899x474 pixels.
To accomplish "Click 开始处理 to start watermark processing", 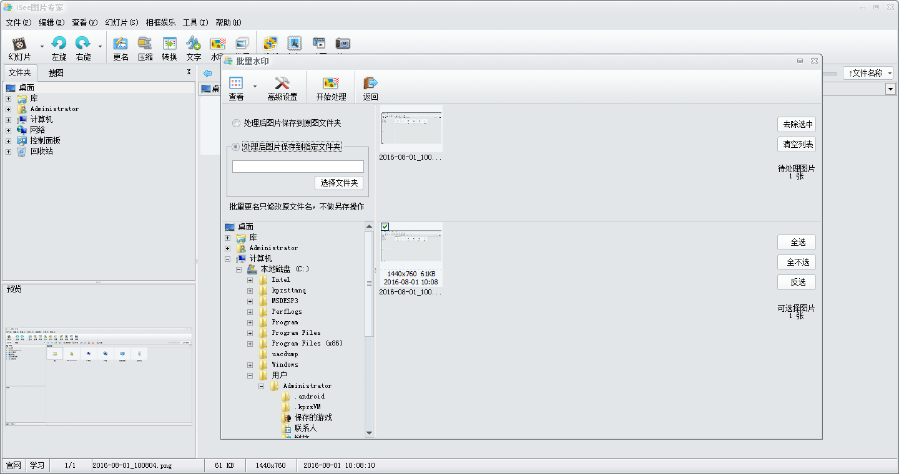I will (331, 84).
